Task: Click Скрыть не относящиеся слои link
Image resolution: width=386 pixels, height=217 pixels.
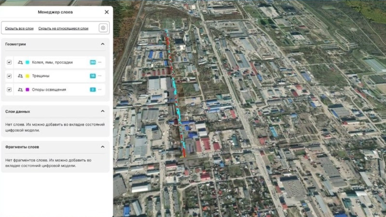Action: pyautogui.click(x=63, y=28)
